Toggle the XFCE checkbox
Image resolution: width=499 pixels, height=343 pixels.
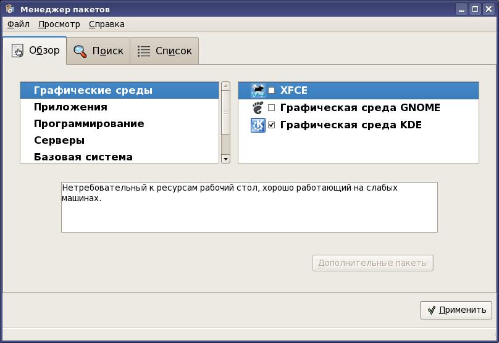coord(272,91)
